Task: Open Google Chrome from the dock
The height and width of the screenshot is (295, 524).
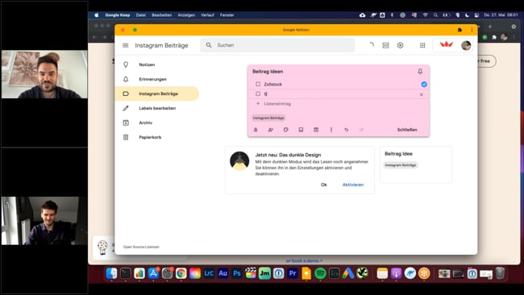Action: coord(181,273)
